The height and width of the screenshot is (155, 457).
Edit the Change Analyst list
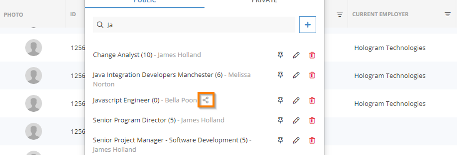click(296, 55)
